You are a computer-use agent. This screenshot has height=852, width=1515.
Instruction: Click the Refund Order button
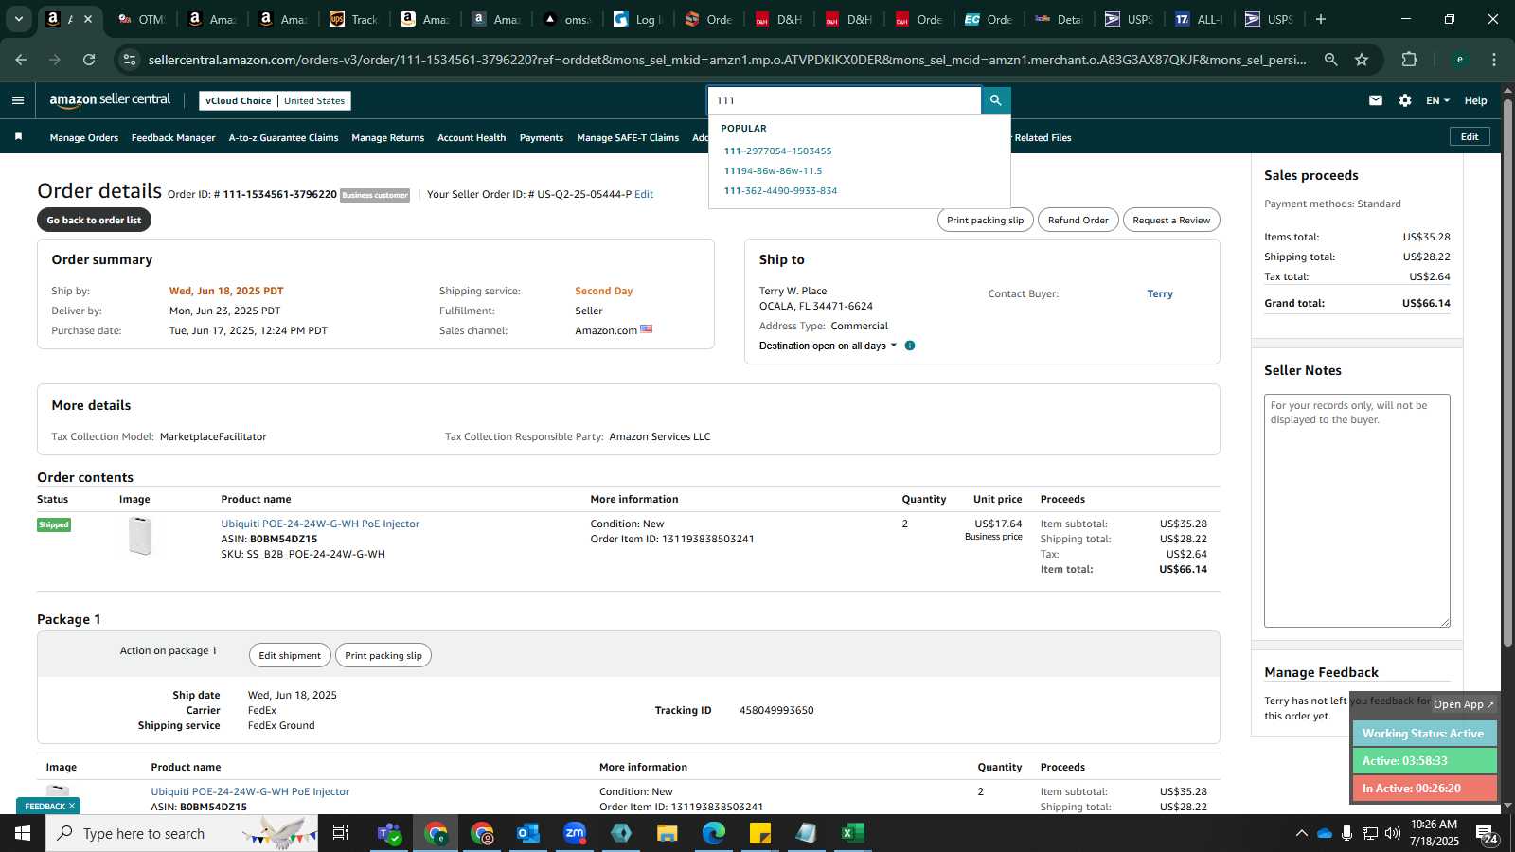pos(1078,220)
